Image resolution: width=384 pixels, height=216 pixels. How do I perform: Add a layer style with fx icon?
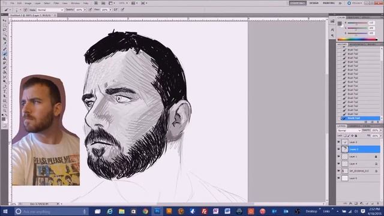350,203
